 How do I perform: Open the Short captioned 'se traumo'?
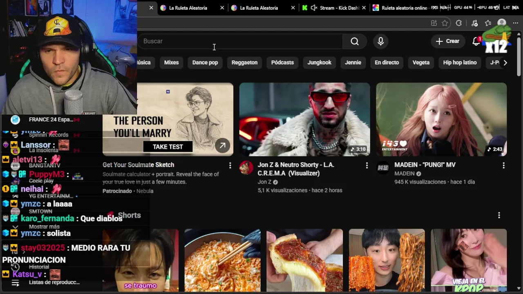(140, 261)
